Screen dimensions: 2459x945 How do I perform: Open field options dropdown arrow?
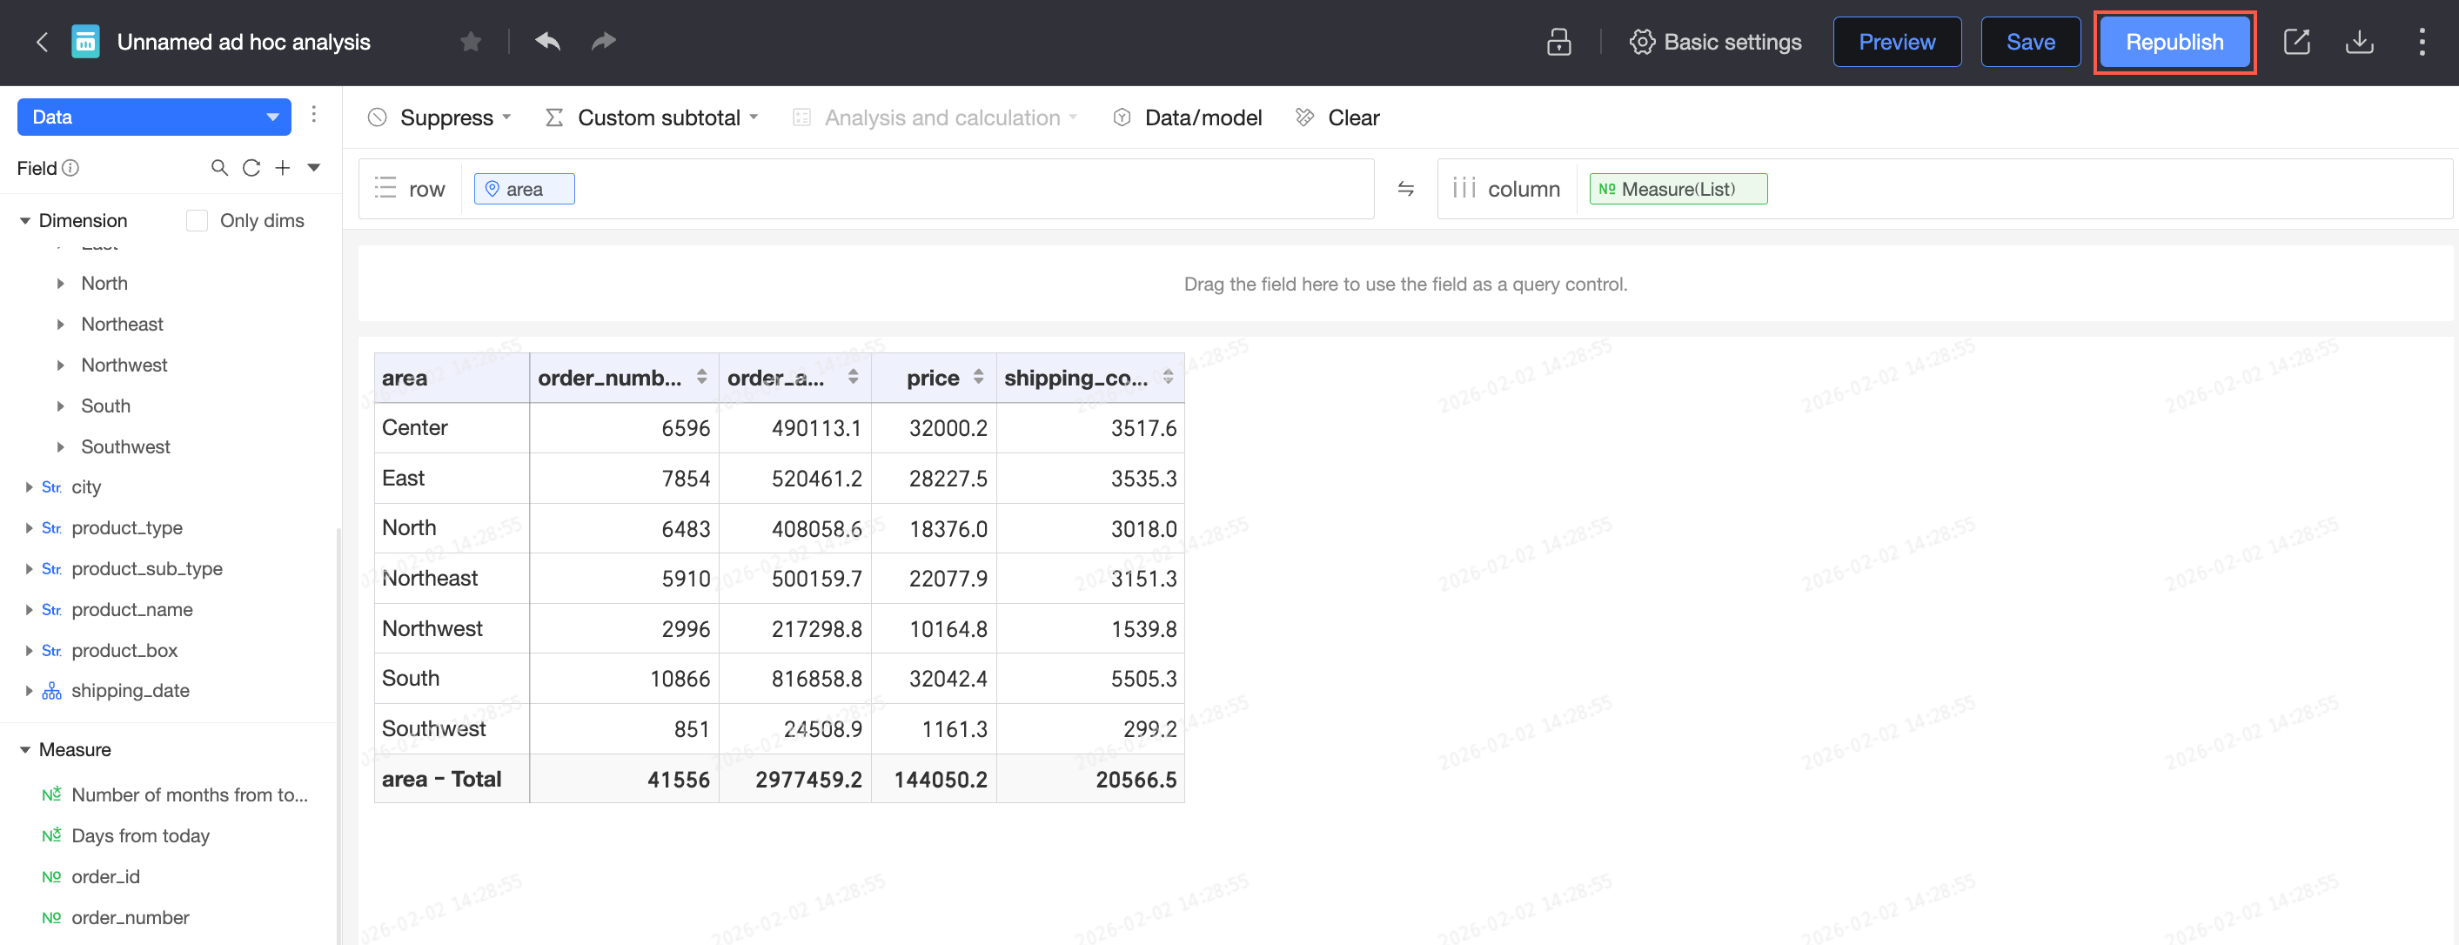[313, 168]
